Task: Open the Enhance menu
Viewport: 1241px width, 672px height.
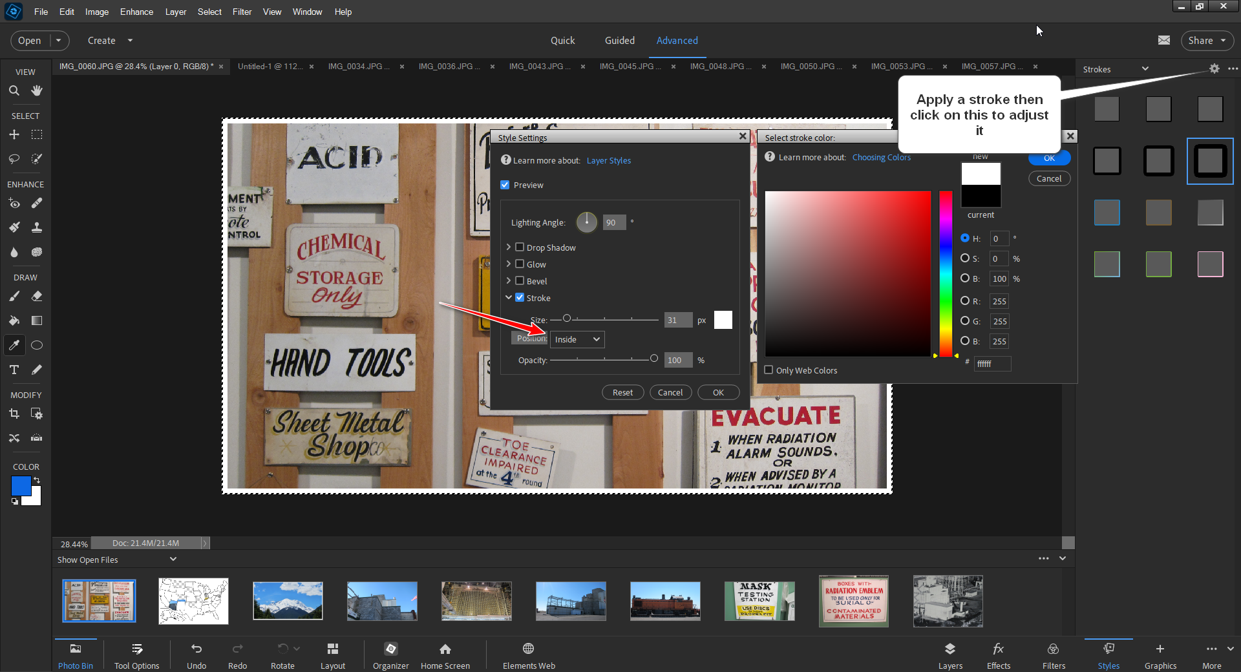Action: [136, 12]
